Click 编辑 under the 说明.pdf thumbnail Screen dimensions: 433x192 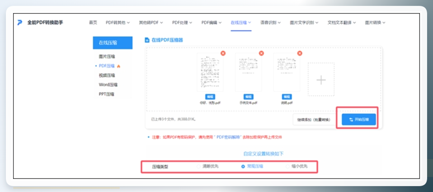(287, 97)
